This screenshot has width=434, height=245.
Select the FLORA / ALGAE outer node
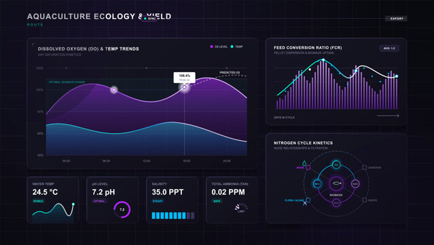pos(308,200)
